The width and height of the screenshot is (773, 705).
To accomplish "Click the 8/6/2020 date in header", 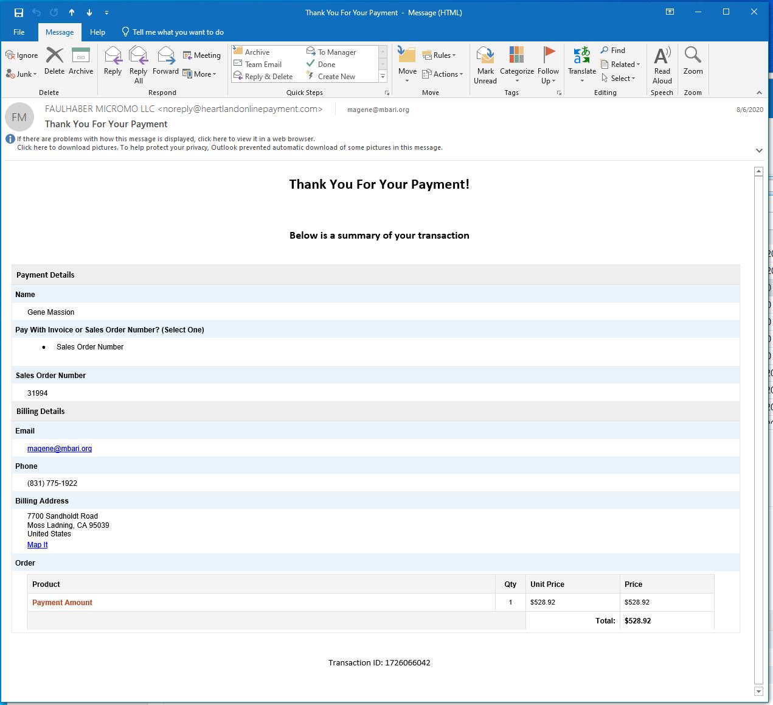I will [750, 110].
